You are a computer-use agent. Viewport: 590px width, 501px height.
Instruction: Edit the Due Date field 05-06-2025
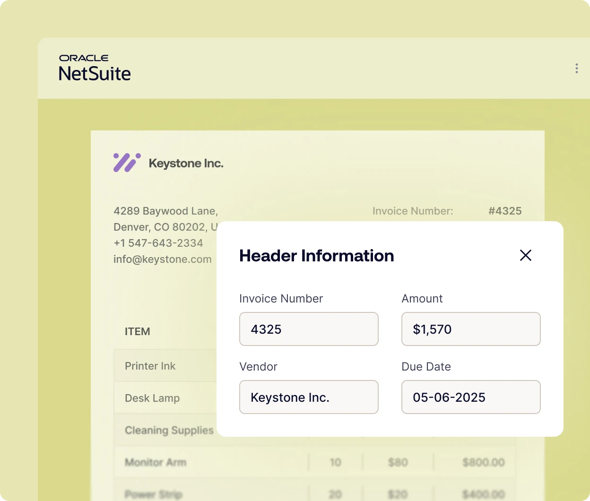[470, 397]
